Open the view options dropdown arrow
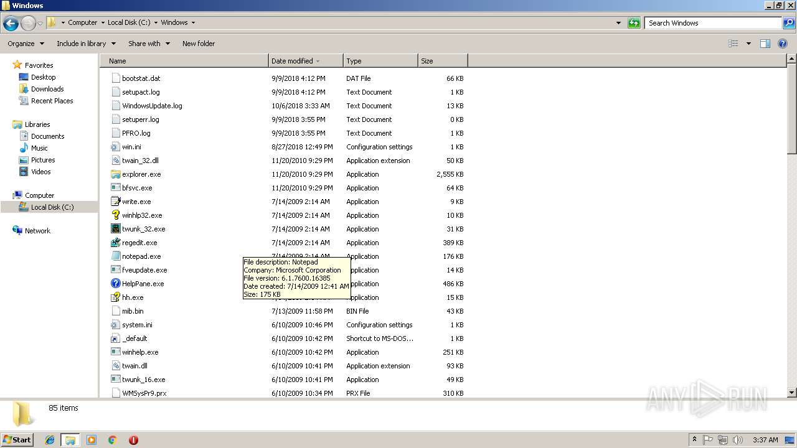 click(748, 44)
